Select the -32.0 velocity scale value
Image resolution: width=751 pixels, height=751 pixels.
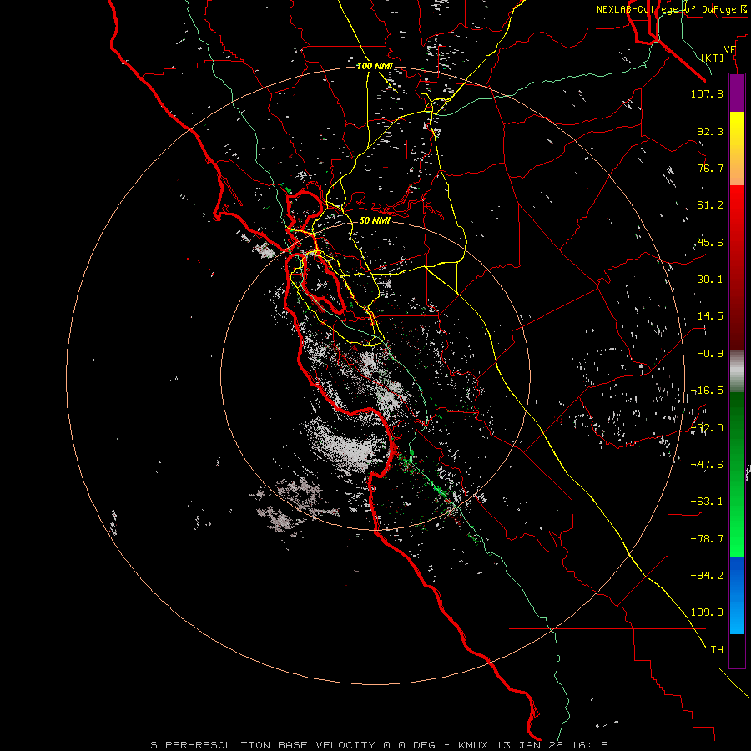click(x=707, y=428)
